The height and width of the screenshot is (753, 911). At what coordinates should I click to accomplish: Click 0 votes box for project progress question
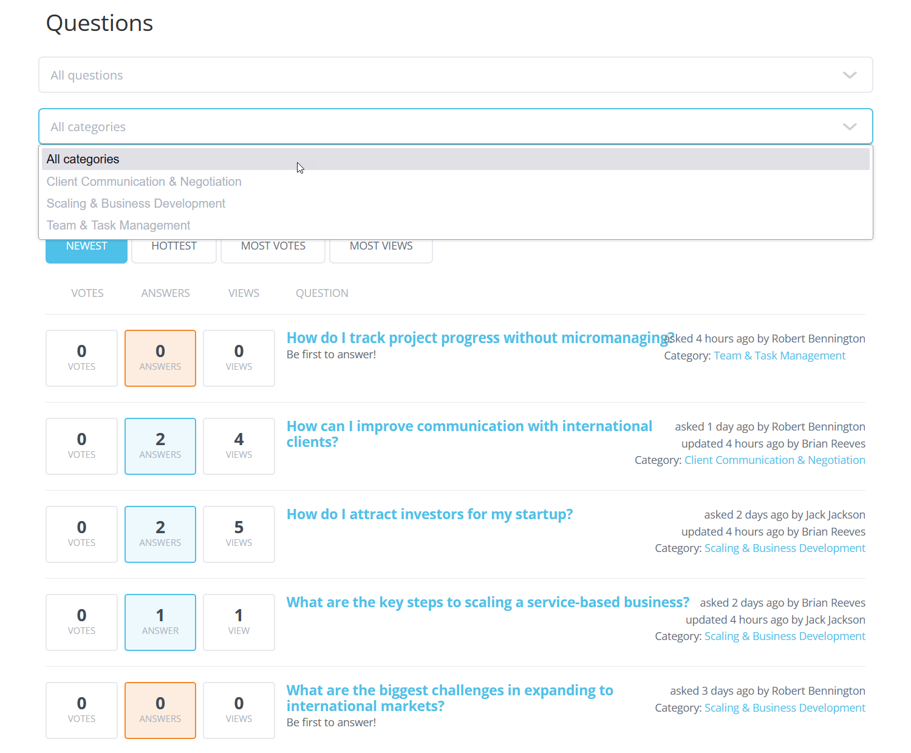tap(81, 358)
